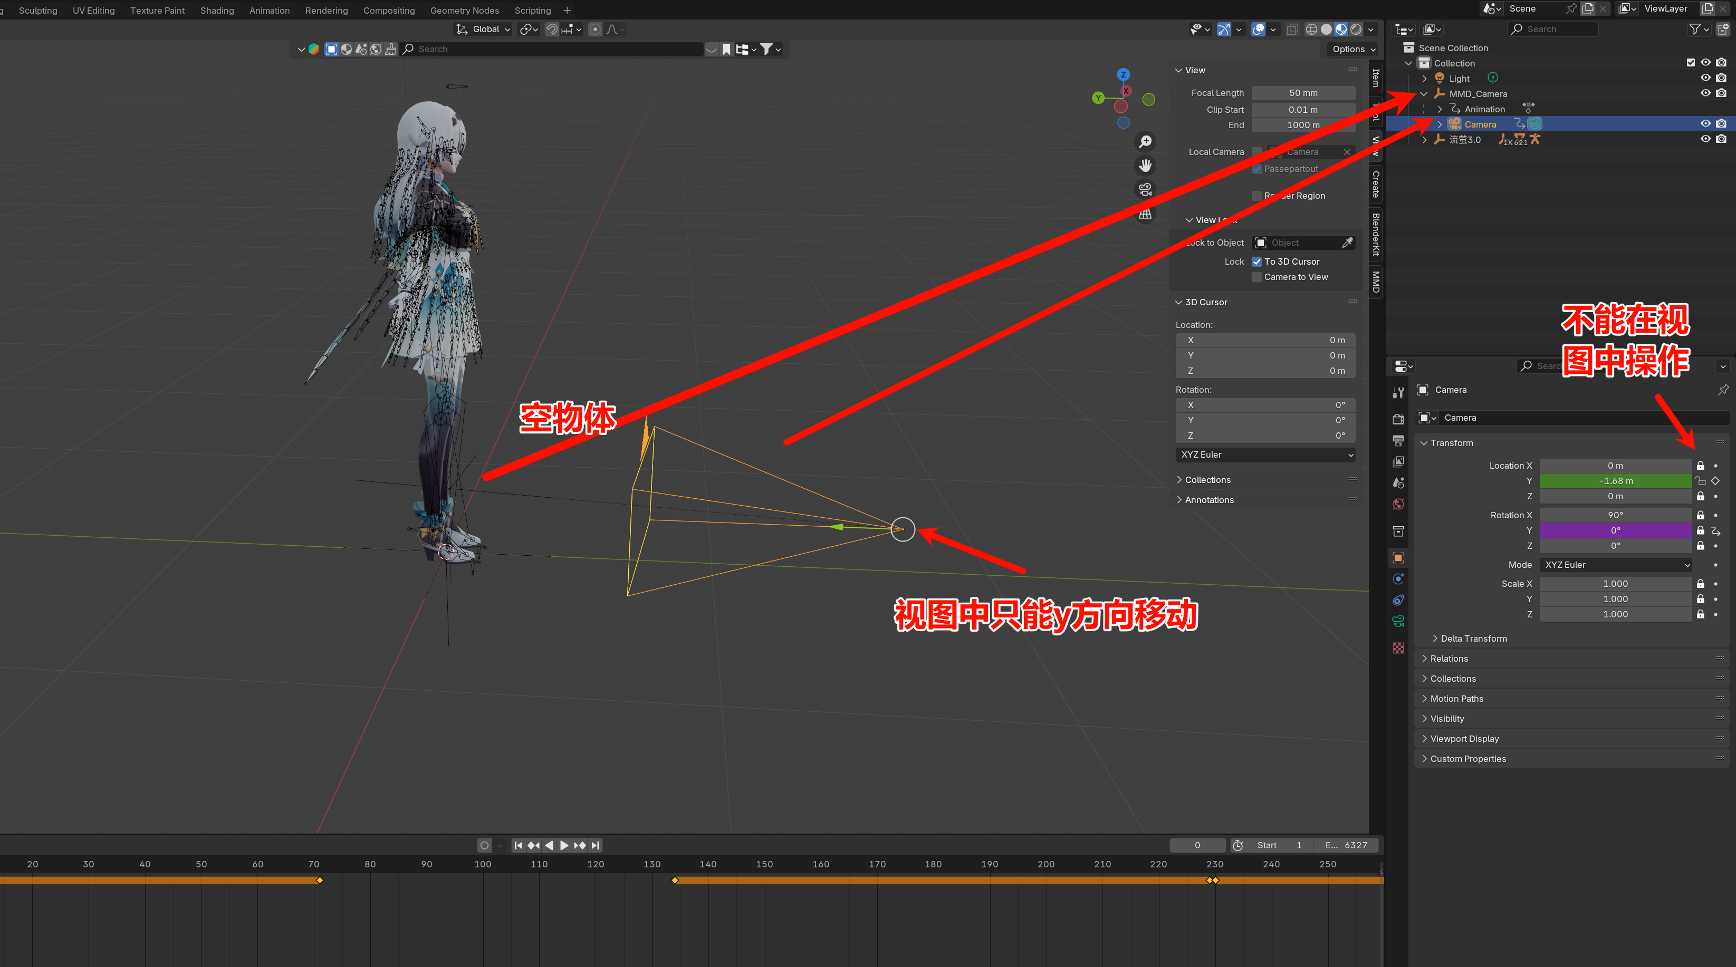Click the viewport pan hand gizmo

click(x=1145, y=166)
